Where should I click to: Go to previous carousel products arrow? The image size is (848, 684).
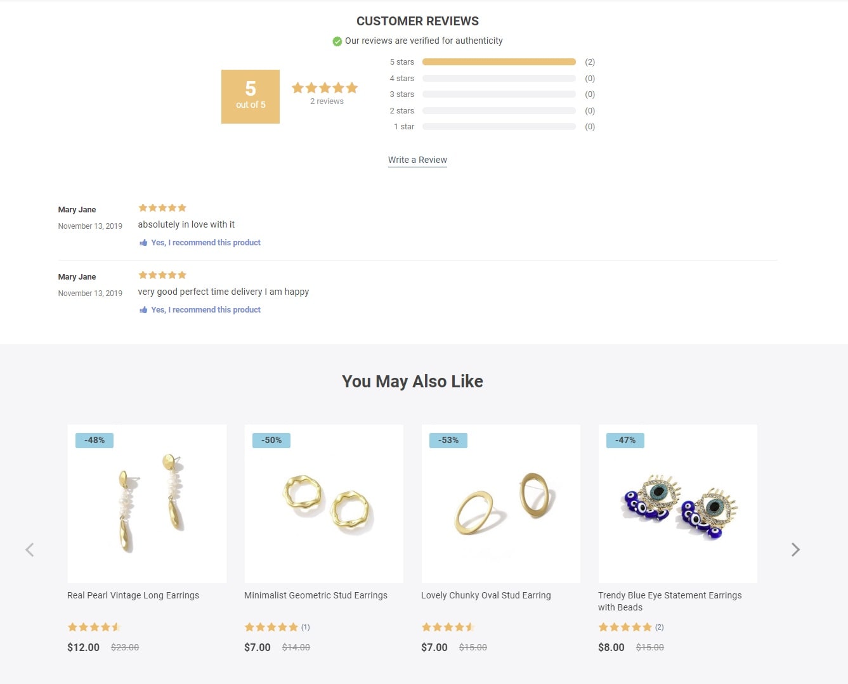click(x=30, y=550)
